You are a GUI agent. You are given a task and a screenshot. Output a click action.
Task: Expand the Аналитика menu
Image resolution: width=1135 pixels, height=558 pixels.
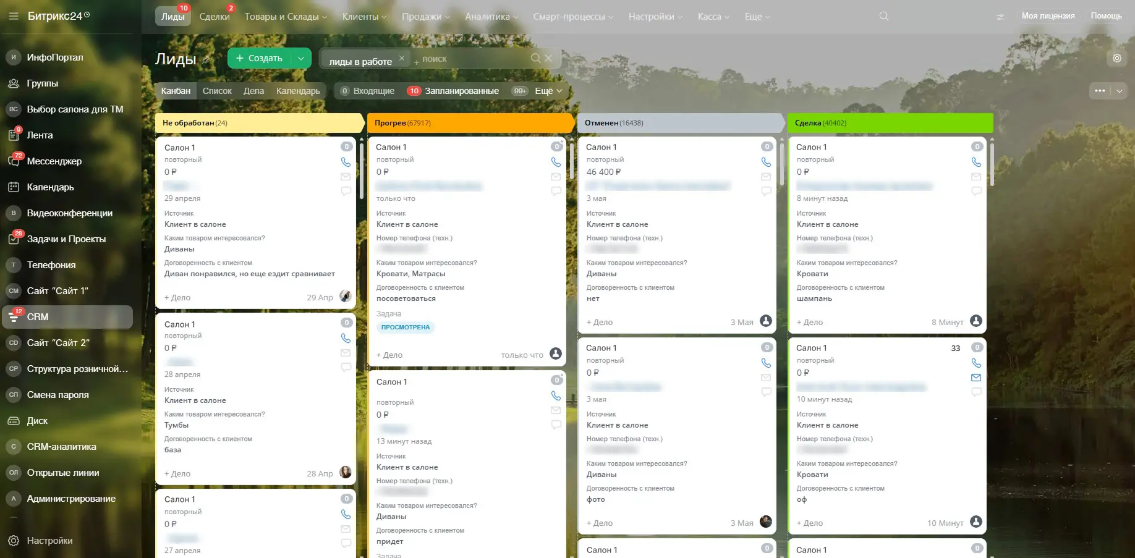tap(491, 17)
